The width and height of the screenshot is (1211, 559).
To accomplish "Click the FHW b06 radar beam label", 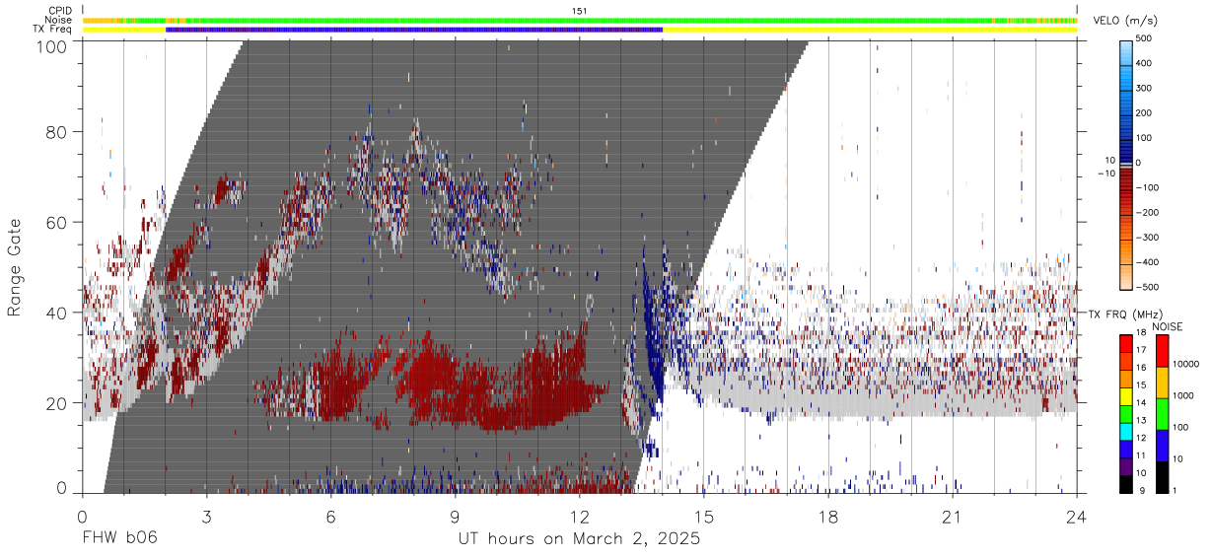I will tap(120, 539).
